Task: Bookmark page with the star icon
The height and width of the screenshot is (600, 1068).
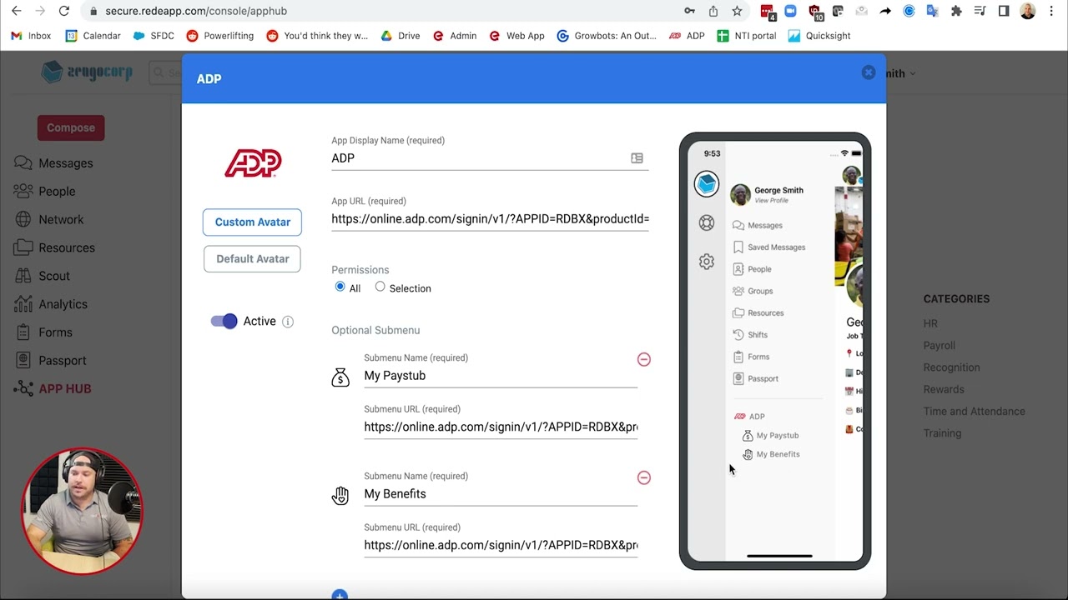Action: pos(737,11)
